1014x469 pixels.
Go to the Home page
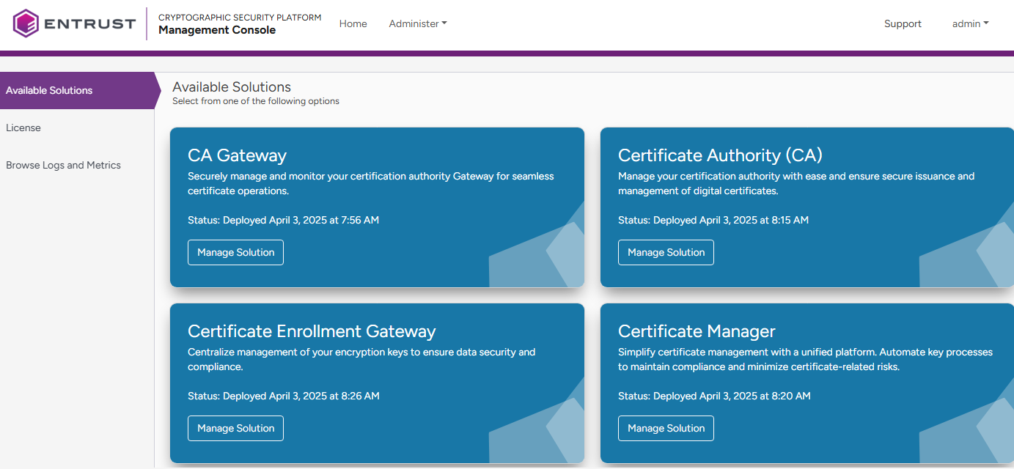click(353, 23)
